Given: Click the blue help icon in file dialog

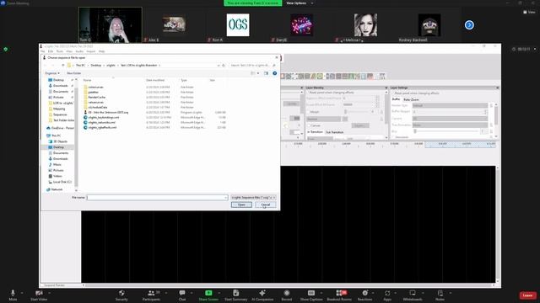Looking at the screenshot, I should pyautogui.click(x=275, y=73).
